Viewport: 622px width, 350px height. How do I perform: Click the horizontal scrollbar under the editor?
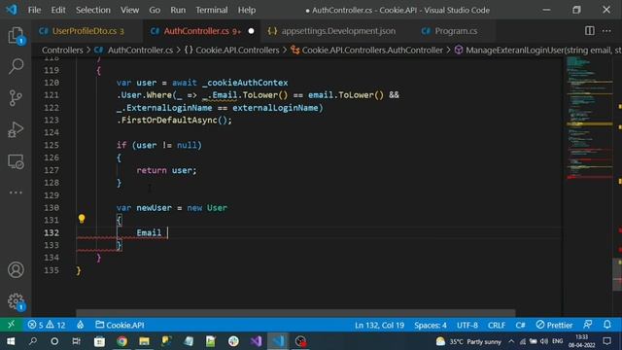[295, 313]
